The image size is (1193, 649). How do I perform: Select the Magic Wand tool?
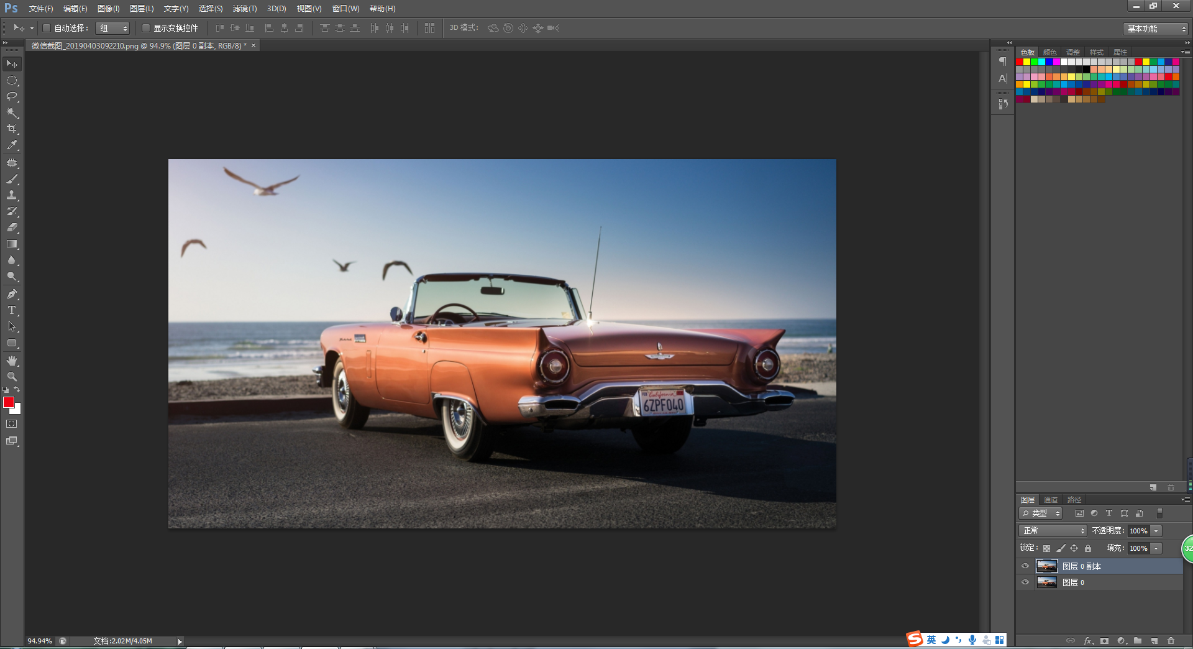click(x=12, y=113)
